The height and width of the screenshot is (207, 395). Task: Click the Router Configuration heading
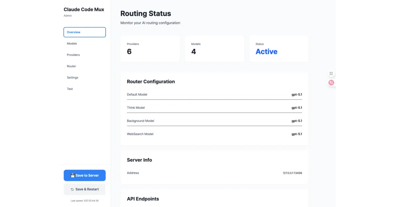coord(151,81)
